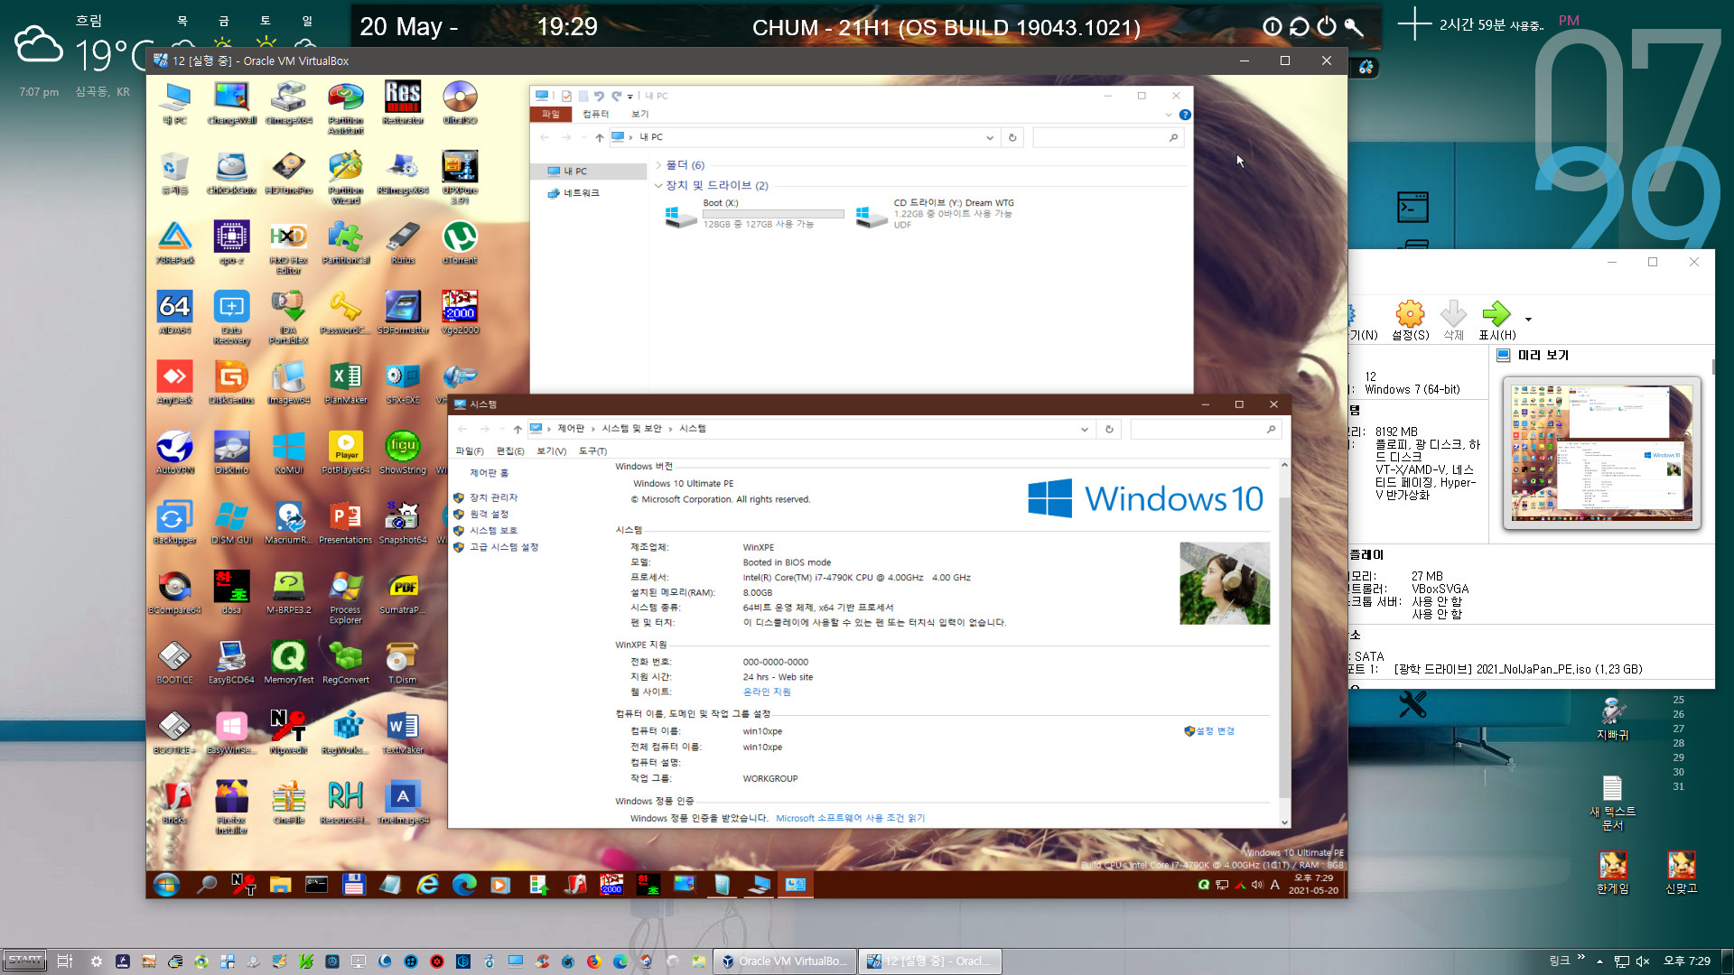Click the VM Start orb button
The width and height of the screenshot is (1734, 975).
click(x=166, y=885)
